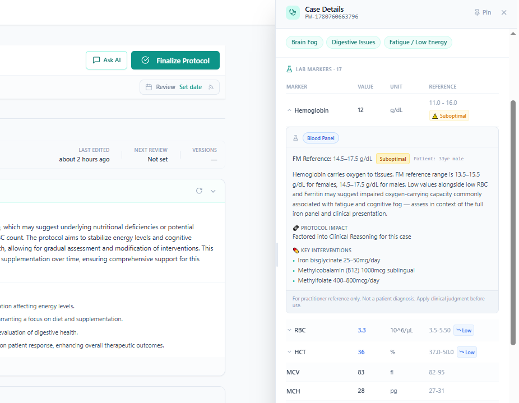Click the Case Details panel scrollbar
519x403 pixels.
(x=513, y=223)
